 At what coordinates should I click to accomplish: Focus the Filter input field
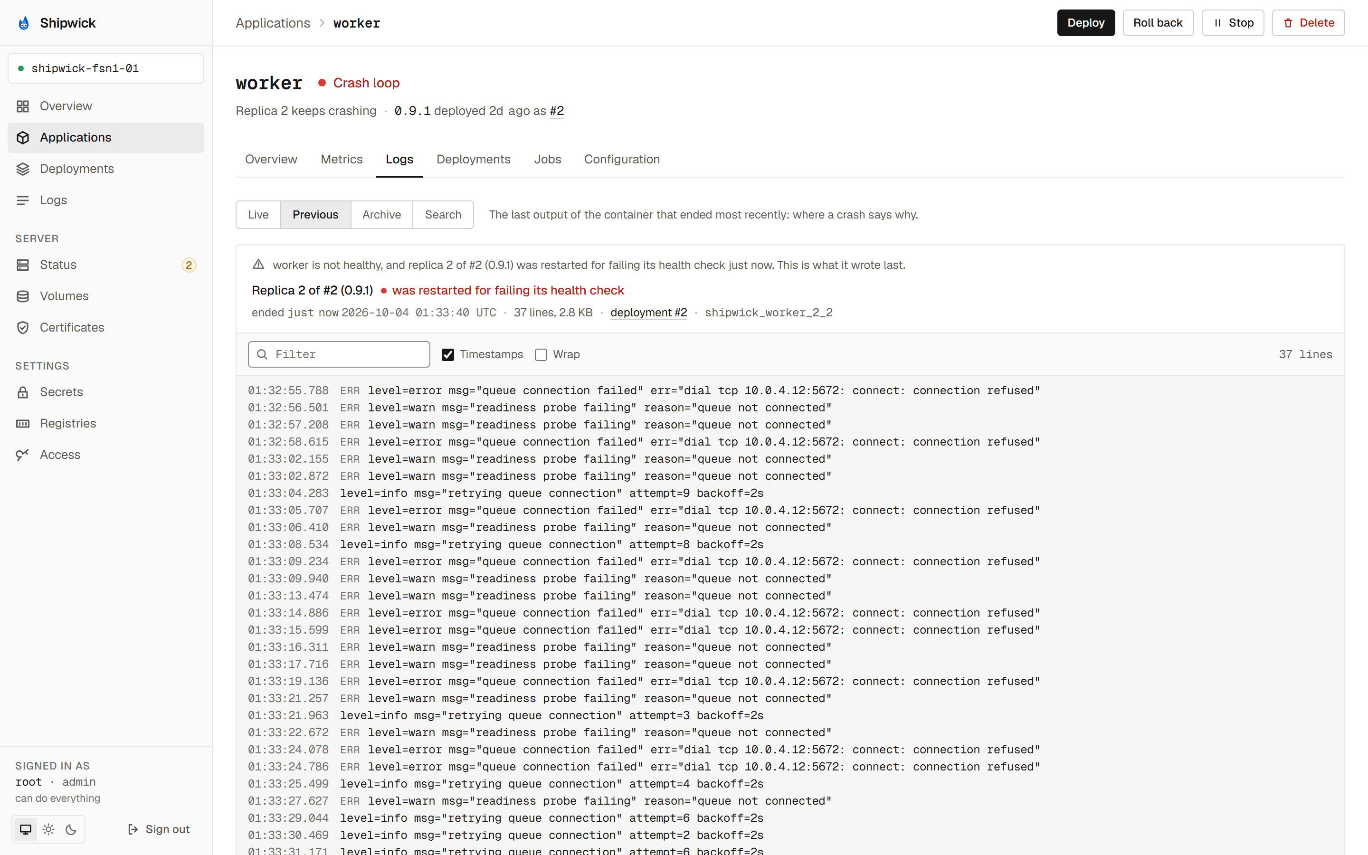click(x=339, y=354)
